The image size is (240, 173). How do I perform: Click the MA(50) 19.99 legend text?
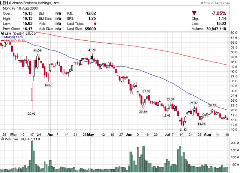tap(14, 37)
